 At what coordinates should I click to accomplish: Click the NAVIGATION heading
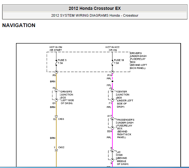[19, 25]
